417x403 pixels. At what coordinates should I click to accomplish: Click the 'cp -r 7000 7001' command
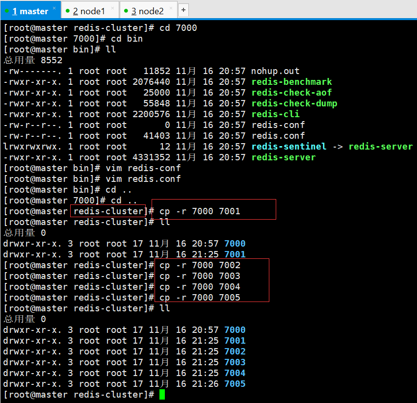click(200, 211)
